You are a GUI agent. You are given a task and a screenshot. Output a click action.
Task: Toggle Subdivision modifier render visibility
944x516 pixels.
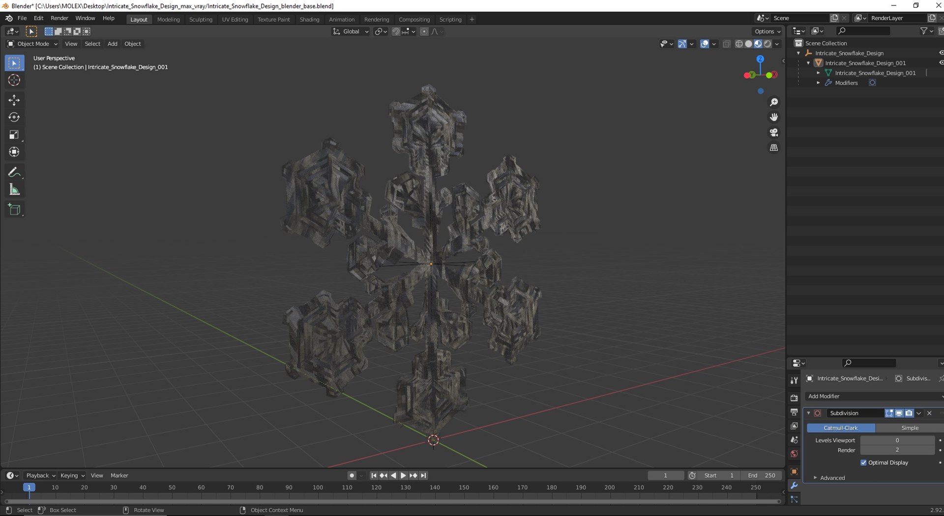(909, 413)
